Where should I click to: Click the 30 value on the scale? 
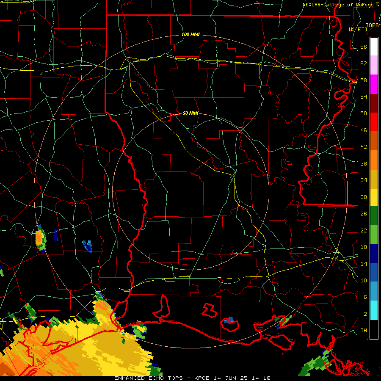click(x=364, y=197)
